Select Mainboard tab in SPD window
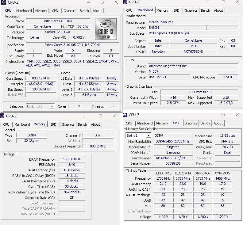The image size is (243, 225). 145,123
